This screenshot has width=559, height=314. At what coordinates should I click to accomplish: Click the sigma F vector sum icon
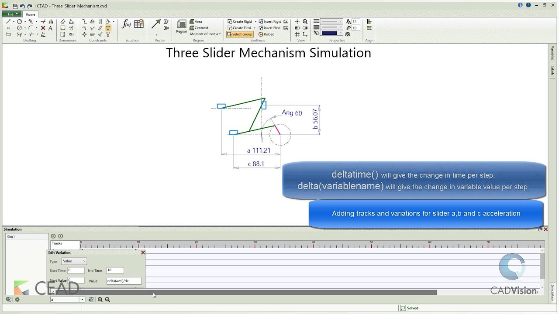click(x=166, y=21)
